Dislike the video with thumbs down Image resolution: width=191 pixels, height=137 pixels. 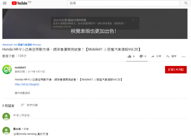click(143, 56)
